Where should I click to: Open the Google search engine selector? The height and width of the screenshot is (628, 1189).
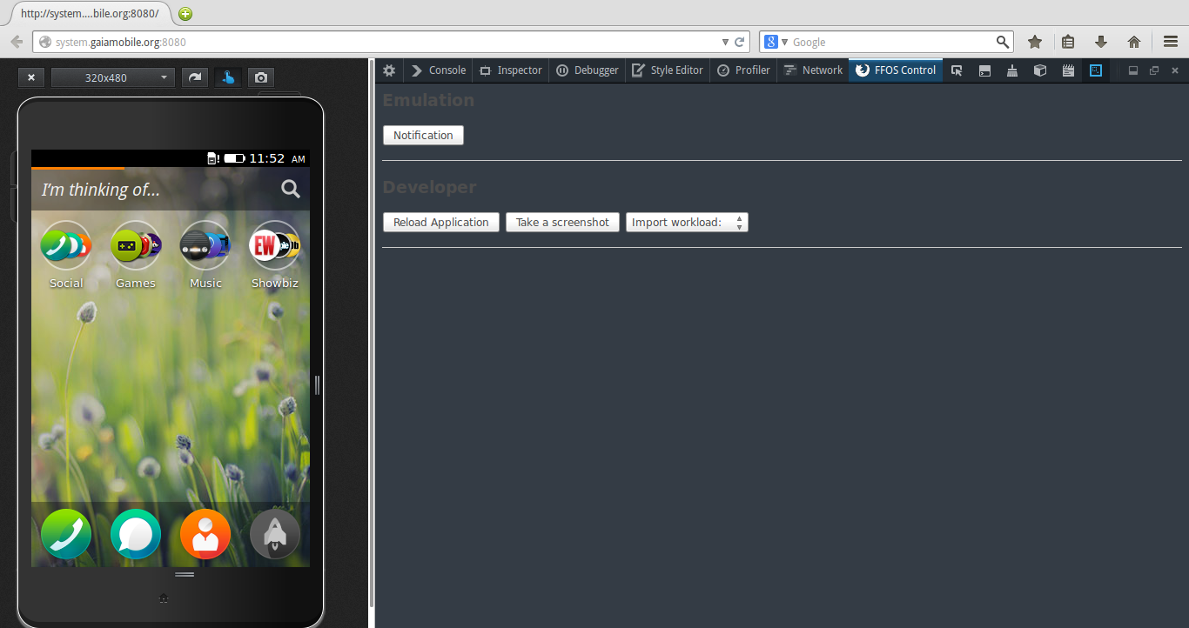(x=775, y=41)
